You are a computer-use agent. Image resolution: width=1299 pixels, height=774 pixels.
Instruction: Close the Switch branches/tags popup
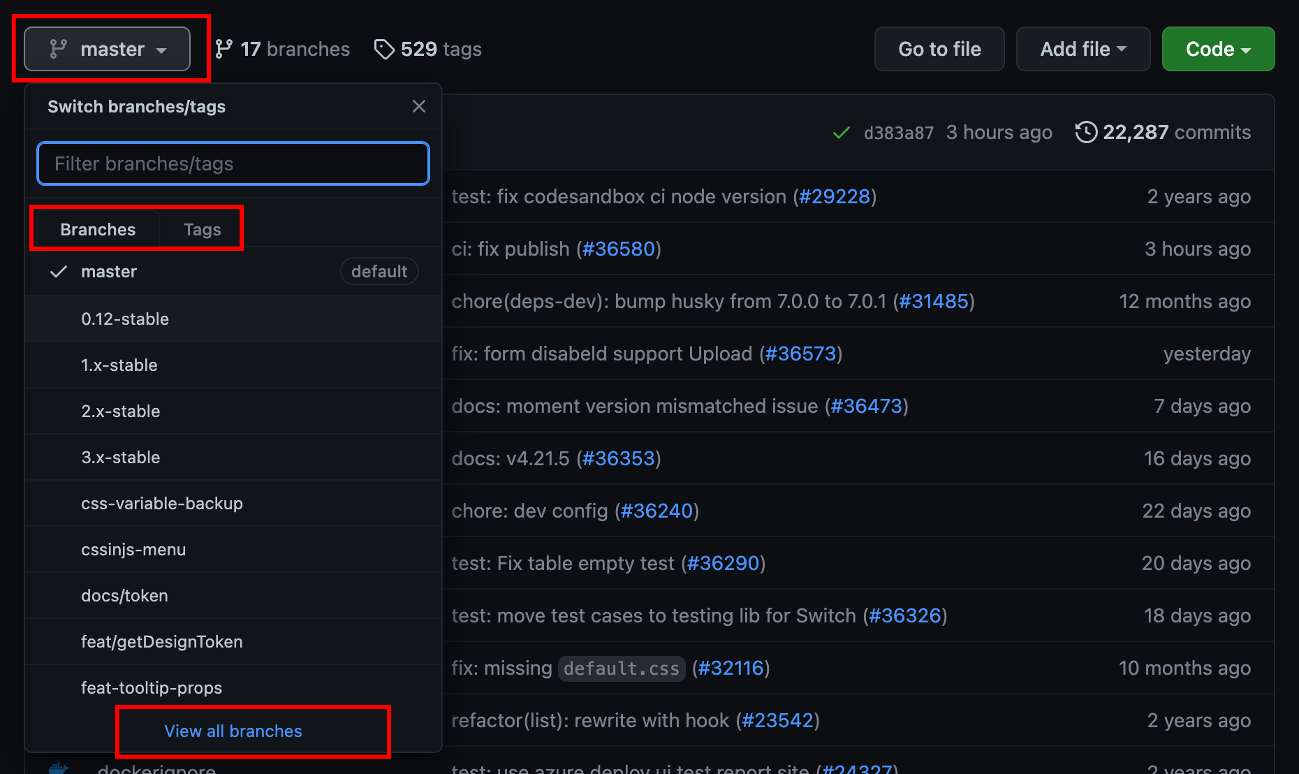(418, 106)
